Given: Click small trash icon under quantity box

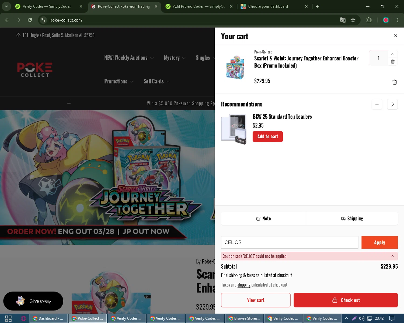Looking at the screenshot, I should click(x=393, y=62).
